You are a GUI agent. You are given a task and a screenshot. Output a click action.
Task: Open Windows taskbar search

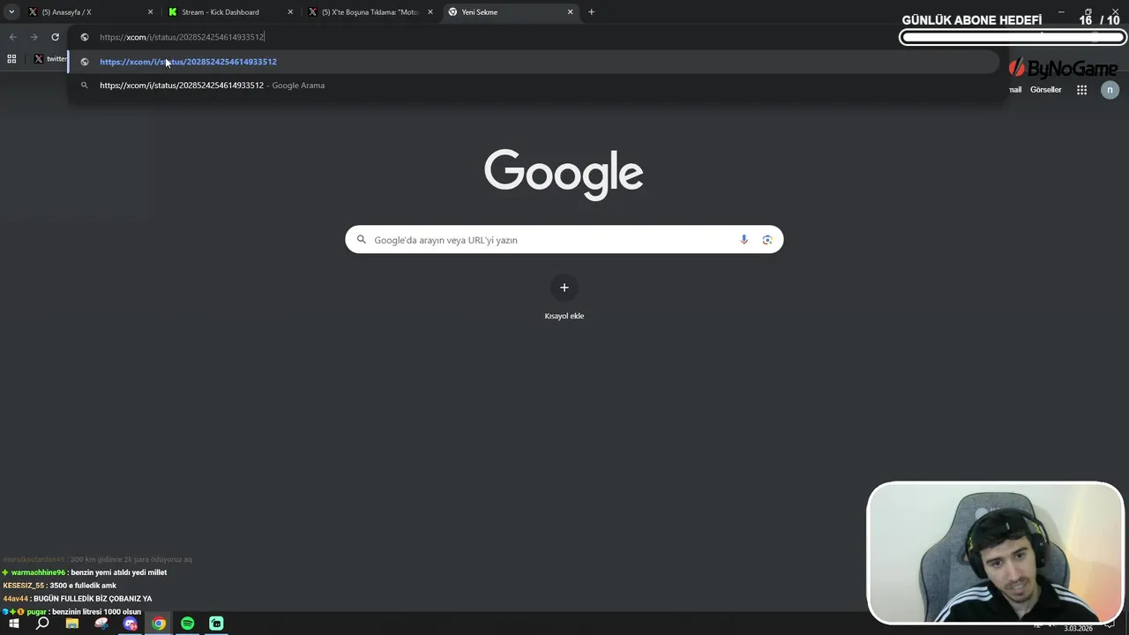coord(42,624)
